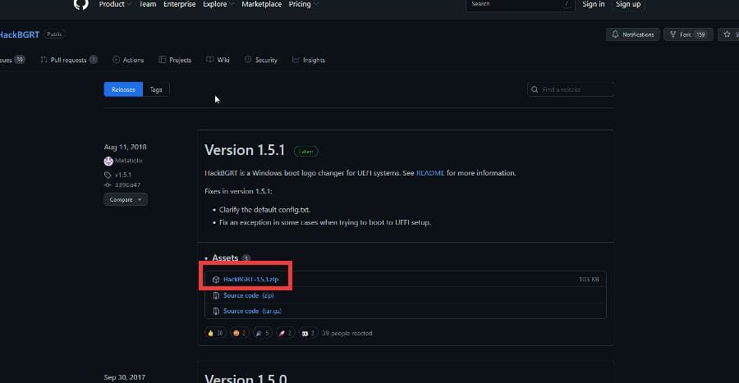Open the Product dropdown menu
Screen dimensions: 739x383
click(115, 4)
